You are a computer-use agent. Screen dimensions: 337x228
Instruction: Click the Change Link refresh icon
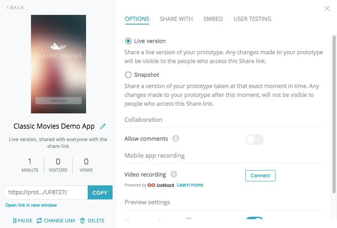pyautogui.click(x=39, y=221)
